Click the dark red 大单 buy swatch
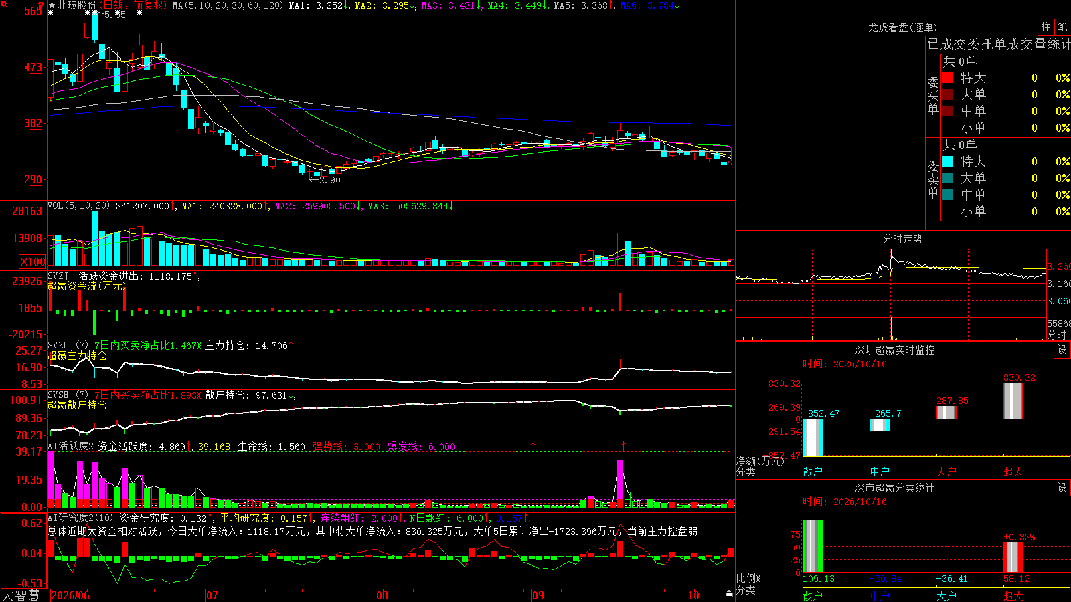1071x602 pixels. pos(948,94)
